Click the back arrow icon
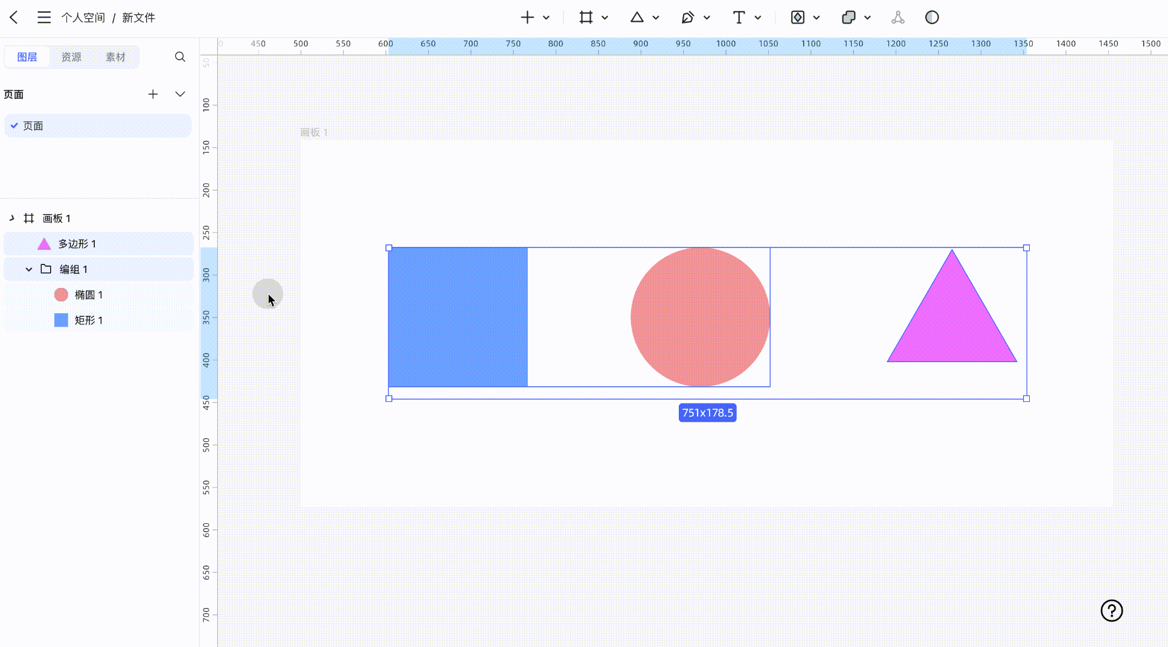The width and height of the screenshot is (1168, 647). click(x=14, y=18)
